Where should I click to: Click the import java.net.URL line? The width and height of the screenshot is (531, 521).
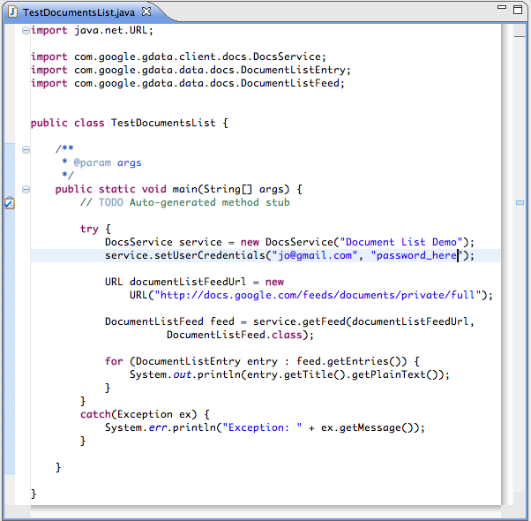[x=92, y=30]
